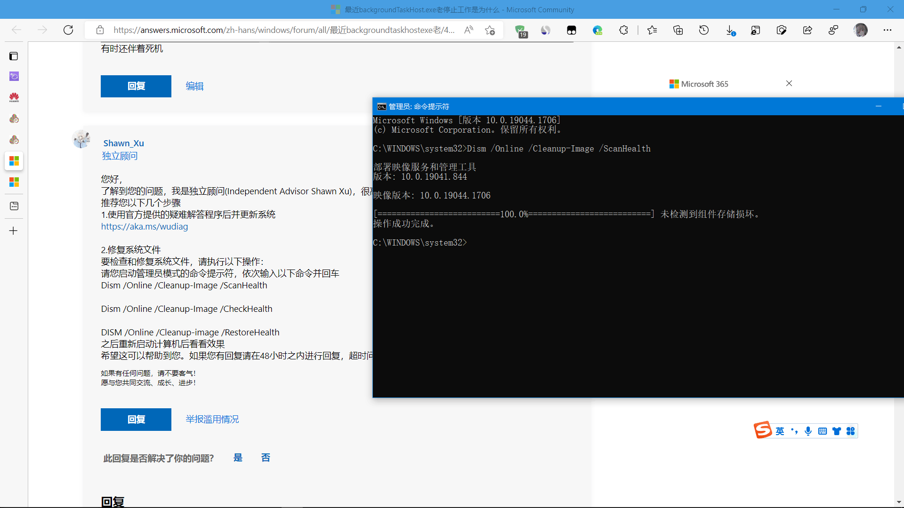
Task: Toggle Sogou input English/Chinese mode
Action: tap(780, 431)
